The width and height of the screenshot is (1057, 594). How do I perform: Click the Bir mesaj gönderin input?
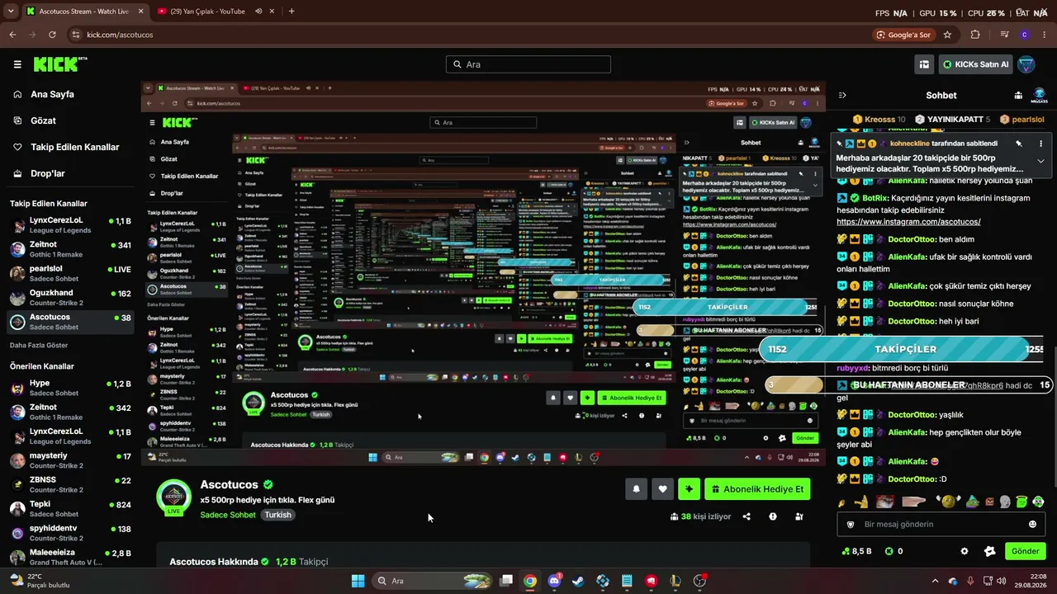[x=941, y=524]
